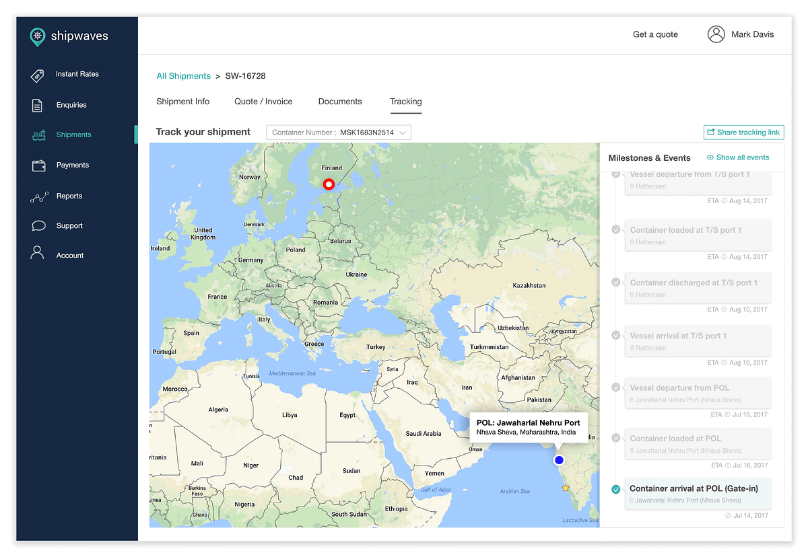Open the Quote / Invoice tab
The image size is (808, 557).
click(x=263, y=101)
